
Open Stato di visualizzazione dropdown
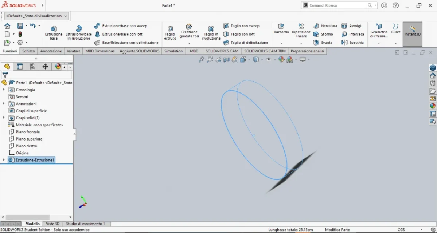tap(36, 16)
